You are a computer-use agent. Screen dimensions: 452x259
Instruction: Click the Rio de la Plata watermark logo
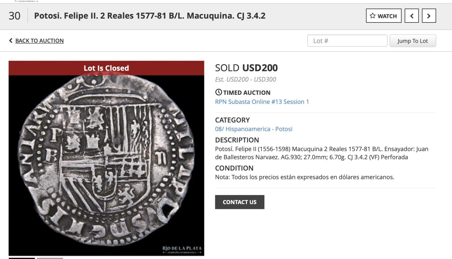[182, 249]
